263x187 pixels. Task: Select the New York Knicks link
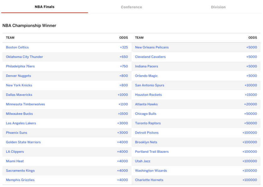[19, 85]
